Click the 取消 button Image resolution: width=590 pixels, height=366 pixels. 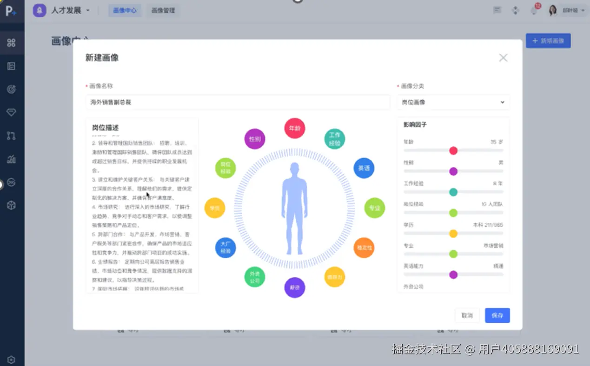(x=467, y=315)
